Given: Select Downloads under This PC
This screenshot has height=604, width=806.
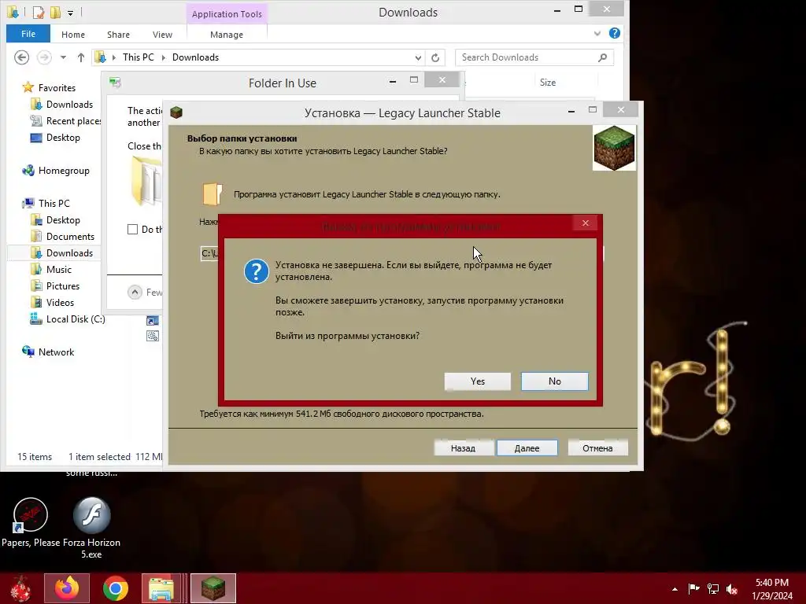Looking at the screenshot, I should tap(69, 252).
